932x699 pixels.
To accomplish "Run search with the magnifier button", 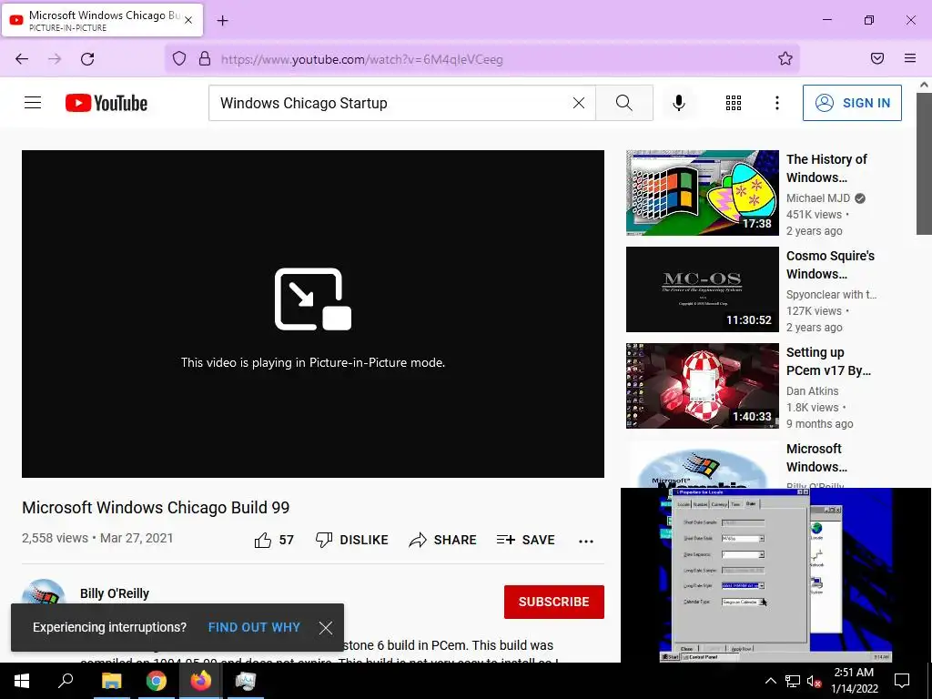I will (x=624, y=103).
